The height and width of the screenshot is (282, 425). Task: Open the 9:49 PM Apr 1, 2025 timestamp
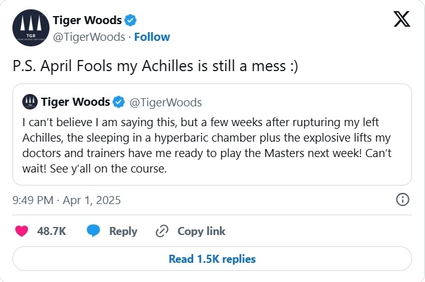(x=66, y=200)
